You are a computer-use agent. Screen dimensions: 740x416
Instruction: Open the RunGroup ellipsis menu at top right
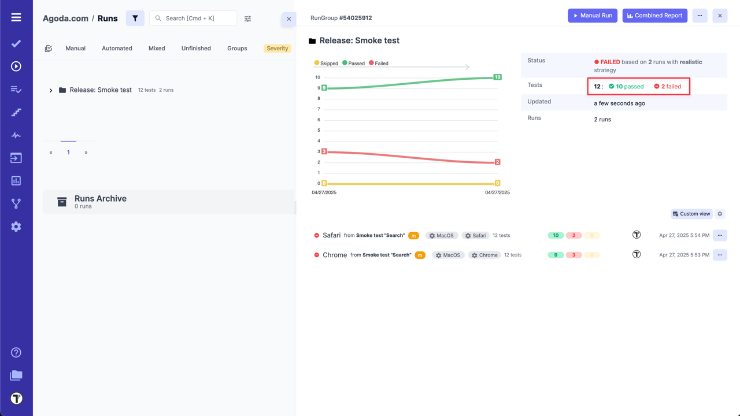coord(700,16)
